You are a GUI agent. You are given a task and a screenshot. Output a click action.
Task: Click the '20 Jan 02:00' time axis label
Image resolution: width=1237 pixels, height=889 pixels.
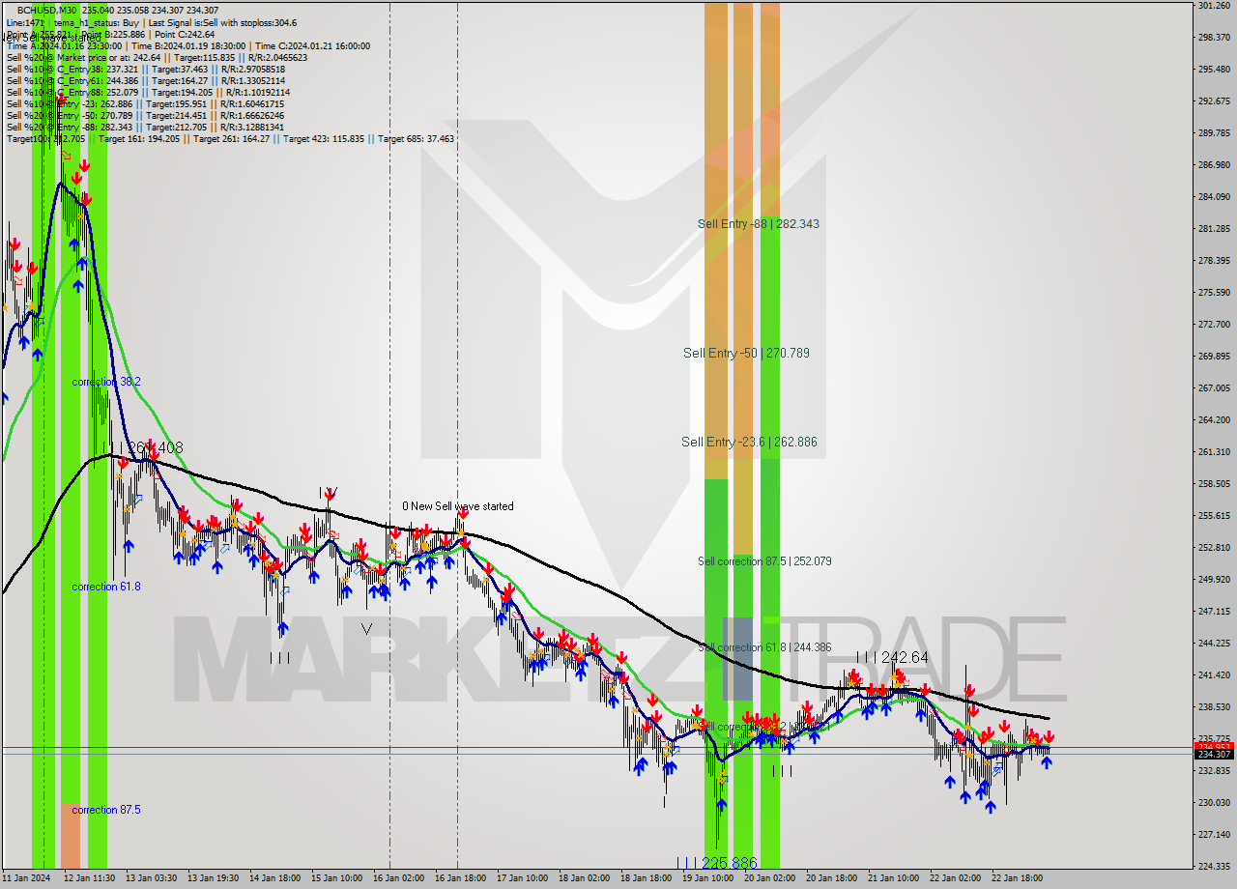pyautogui.click(x=769, y=878)
